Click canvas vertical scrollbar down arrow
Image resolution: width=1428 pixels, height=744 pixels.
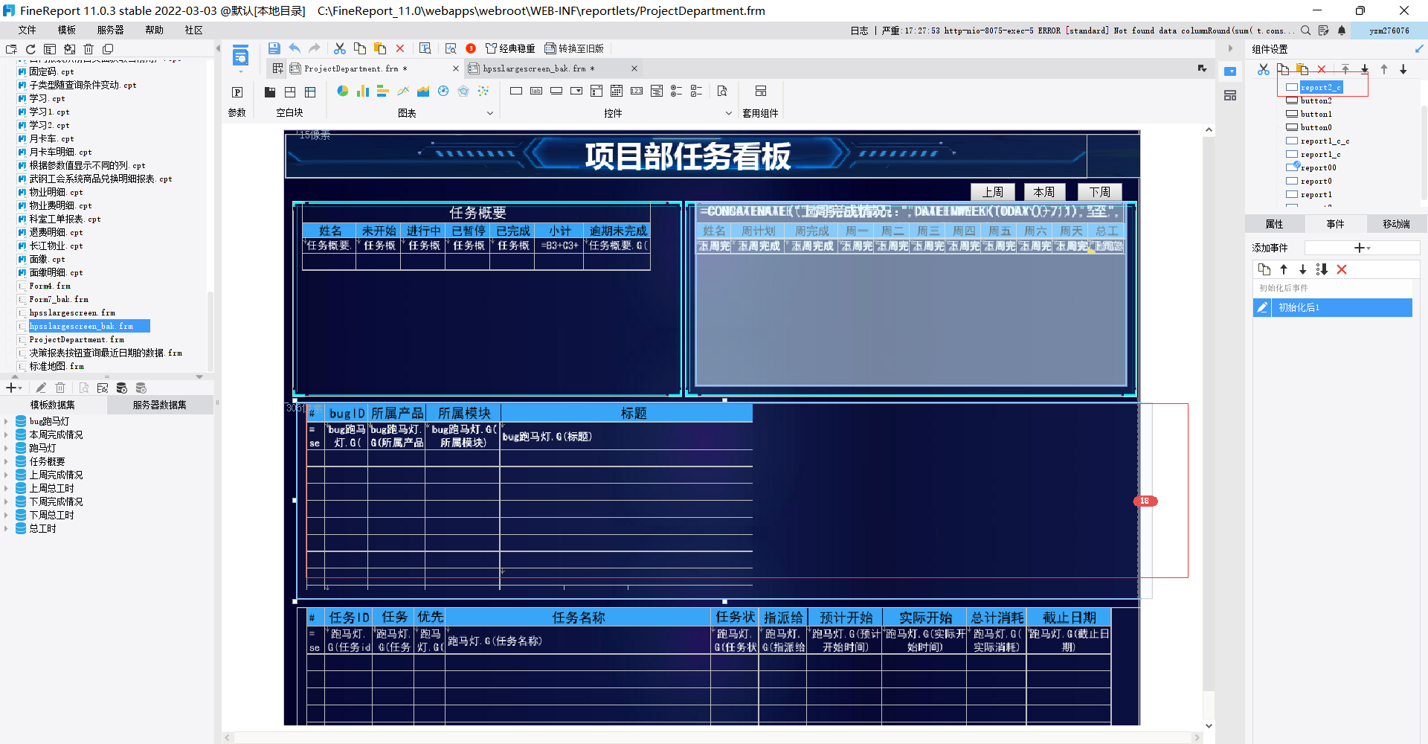(1209, 725)
